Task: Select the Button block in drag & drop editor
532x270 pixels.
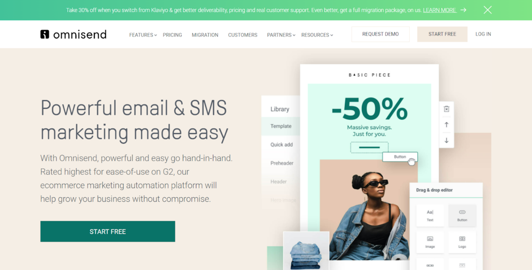Action: [x=462, y=215]
